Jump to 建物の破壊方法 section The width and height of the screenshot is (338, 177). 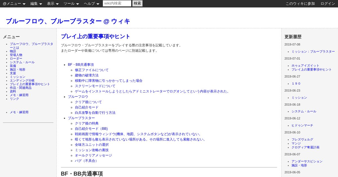tap(87, 75)
